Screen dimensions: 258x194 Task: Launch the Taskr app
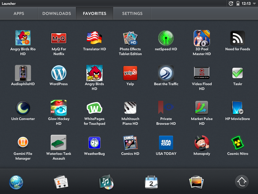click(x=237, y=73)
